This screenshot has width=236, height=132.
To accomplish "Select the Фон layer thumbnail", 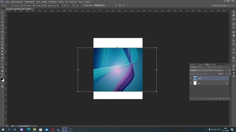I will [195, 83].
